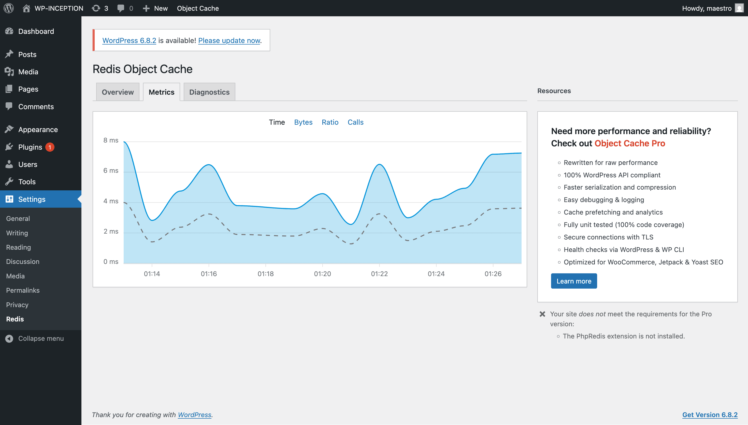Open the WordPress logo menu
The image size is (748, 425).
click(x=9, y=8)
